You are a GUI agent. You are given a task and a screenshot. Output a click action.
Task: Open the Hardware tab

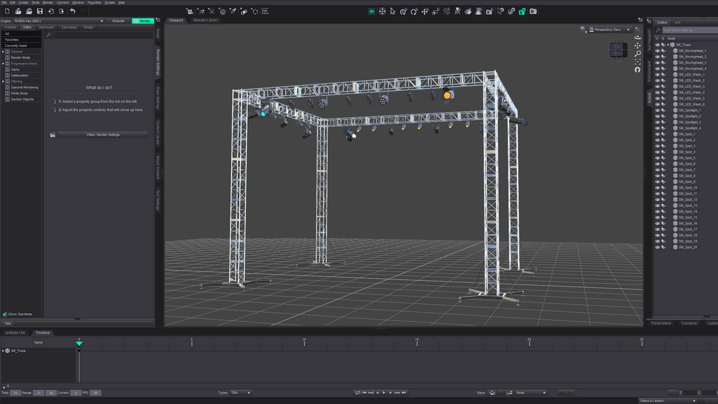point(46,27)
